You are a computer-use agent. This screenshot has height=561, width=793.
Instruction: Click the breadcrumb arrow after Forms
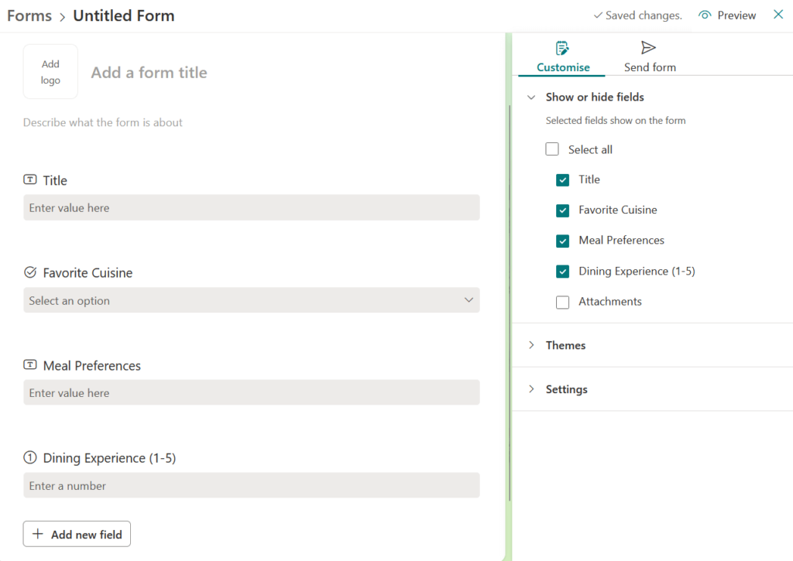(62, 17)
